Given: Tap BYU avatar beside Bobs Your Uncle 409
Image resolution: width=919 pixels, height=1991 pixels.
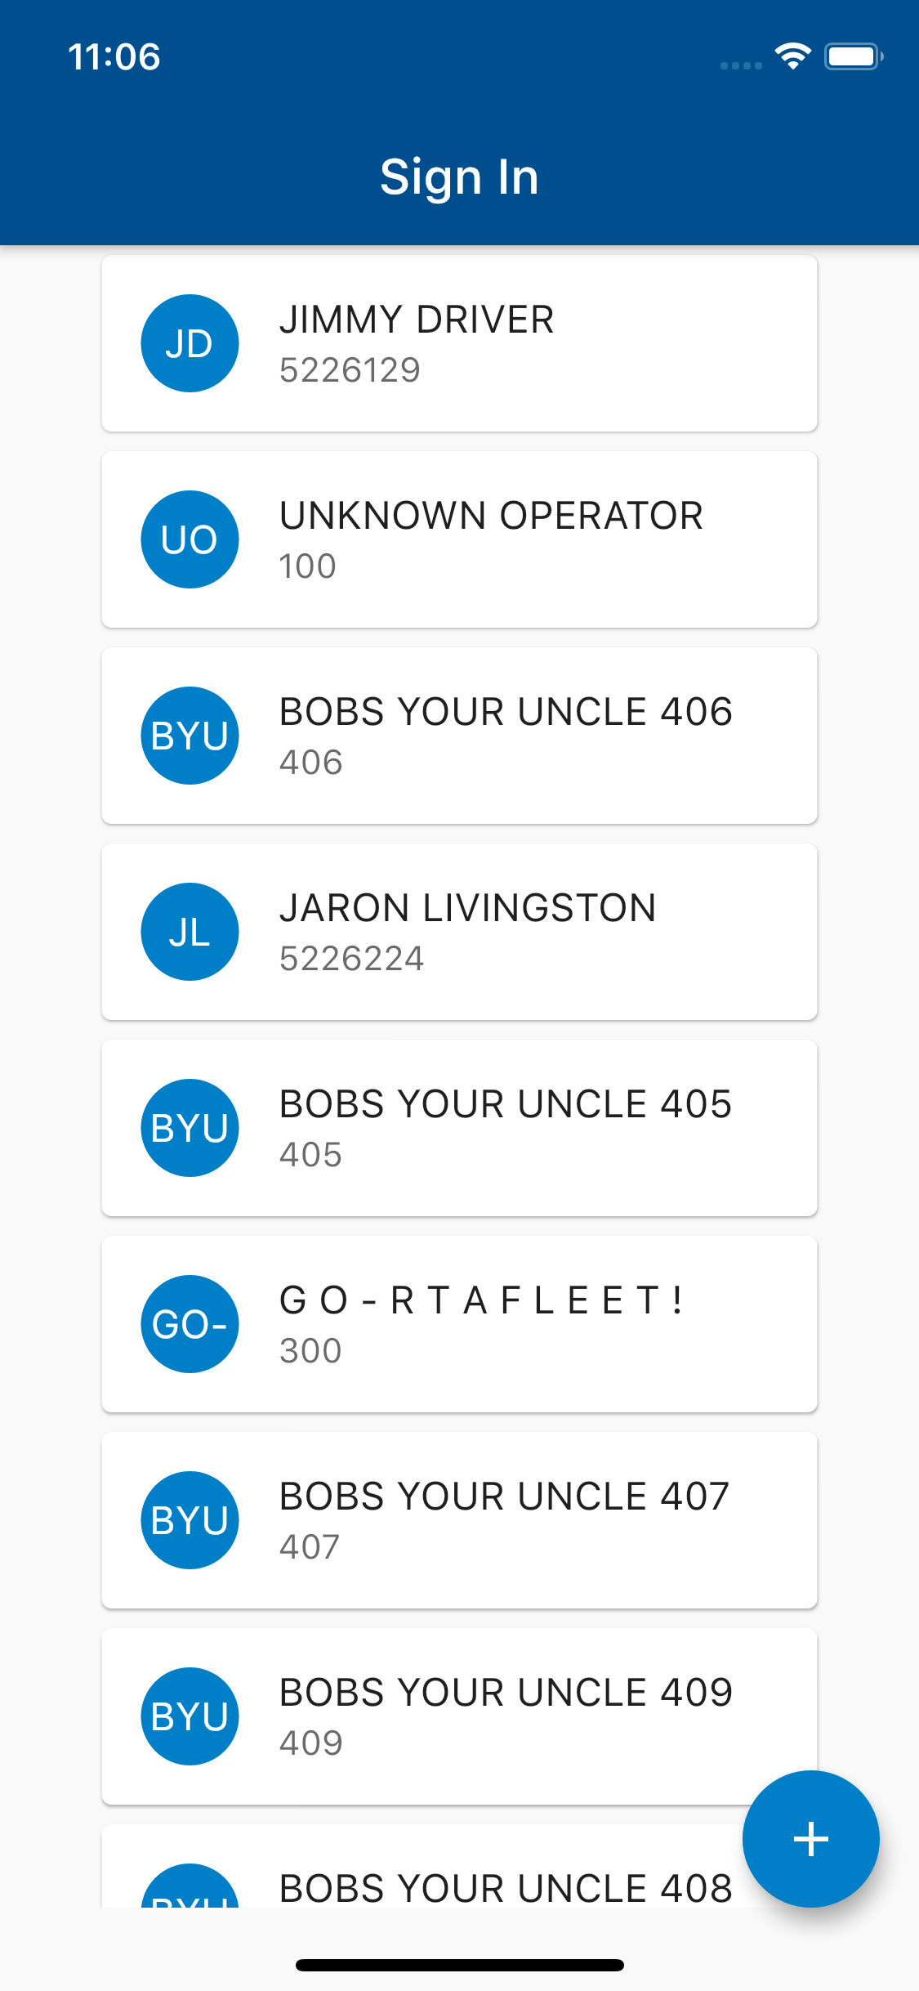Looking at the screenshot, I should [190, 1716].
